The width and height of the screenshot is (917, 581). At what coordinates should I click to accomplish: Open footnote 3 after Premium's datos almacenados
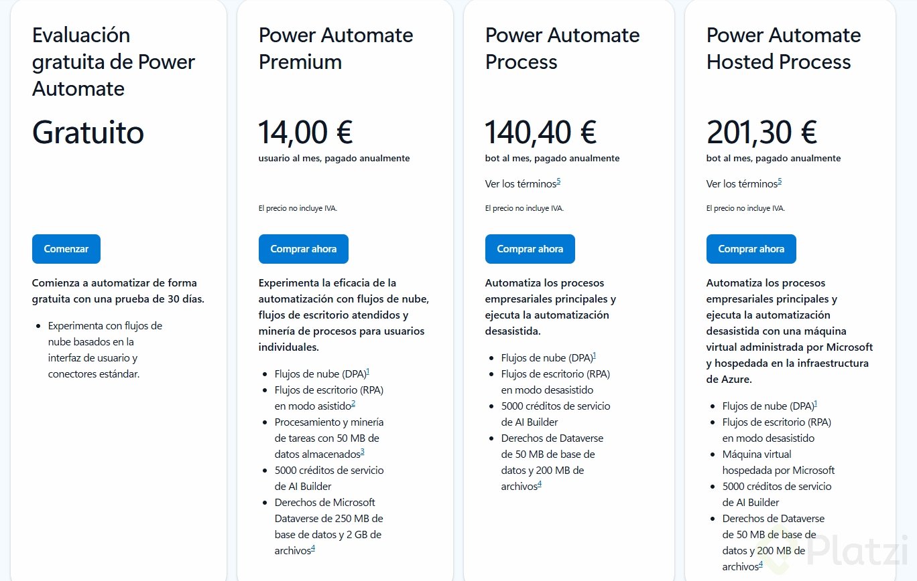coord(362,452)
